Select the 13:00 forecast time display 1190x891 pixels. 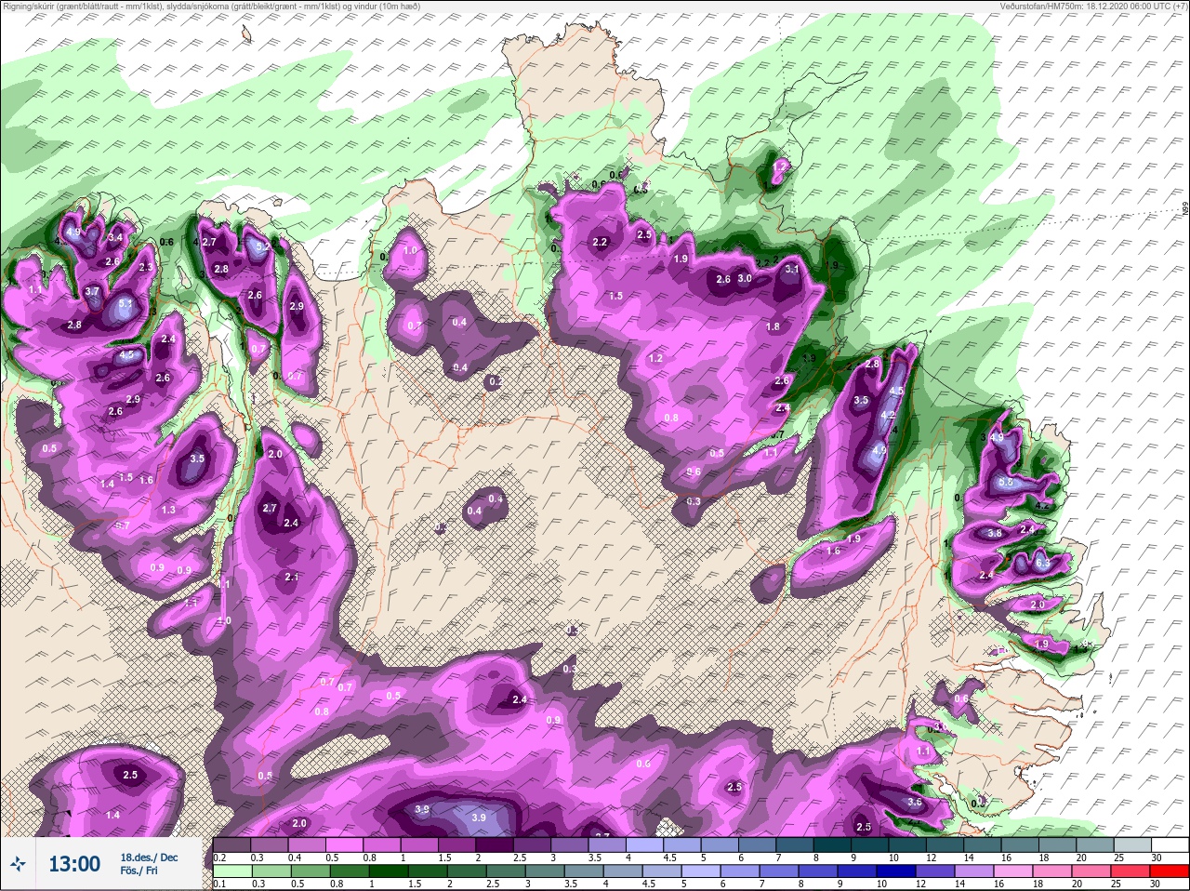click(73, 864)
